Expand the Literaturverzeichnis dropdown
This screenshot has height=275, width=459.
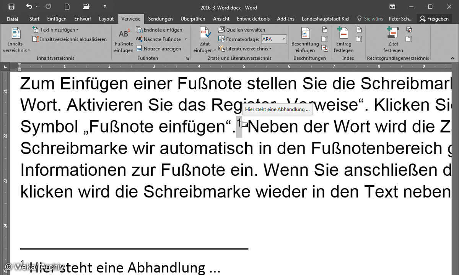245,49
